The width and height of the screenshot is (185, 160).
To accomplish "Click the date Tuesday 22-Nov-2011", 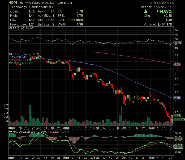I will 155,7.
